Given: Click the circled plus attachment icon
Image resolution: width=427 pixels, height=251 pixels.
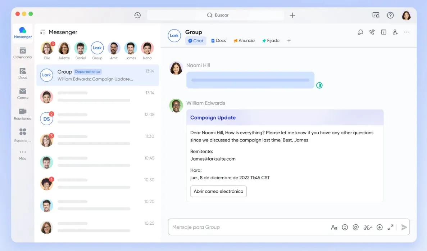Looking at the screenshot, I should (380, 227).
